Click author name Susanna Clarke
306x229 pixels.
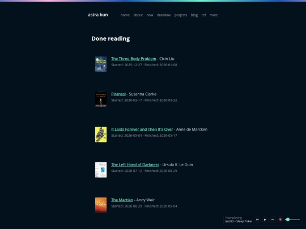pyautogui.click(x=143, y=94)
